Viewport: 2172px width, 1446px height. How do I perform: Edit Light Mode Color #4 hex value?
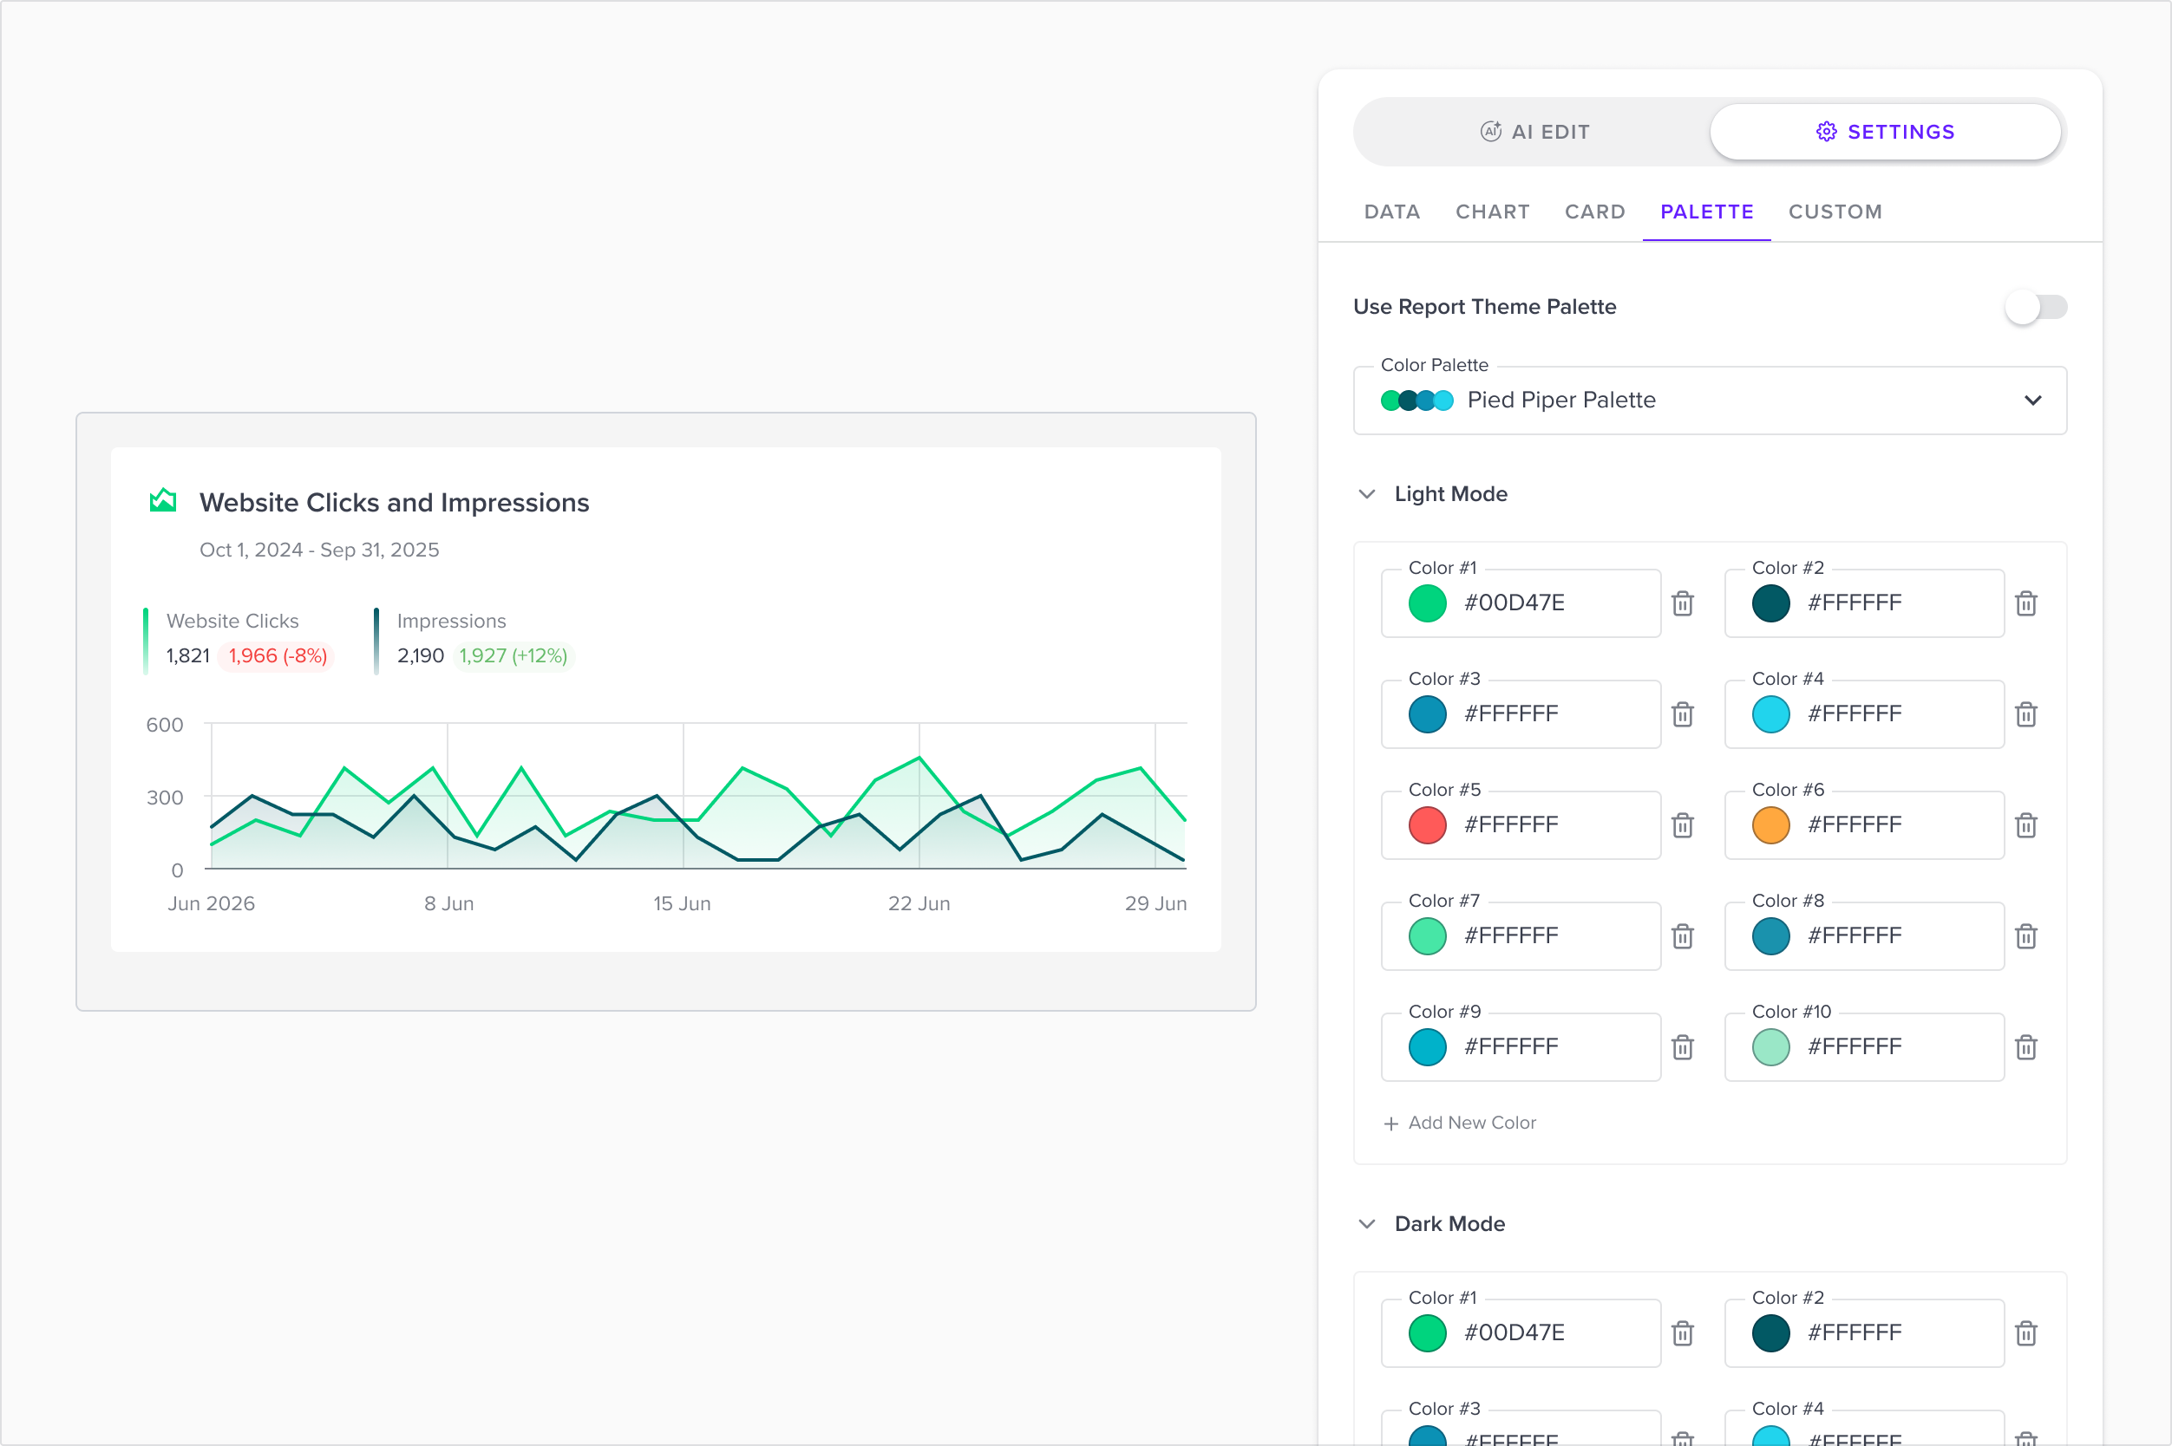(x=1855, y=713)
